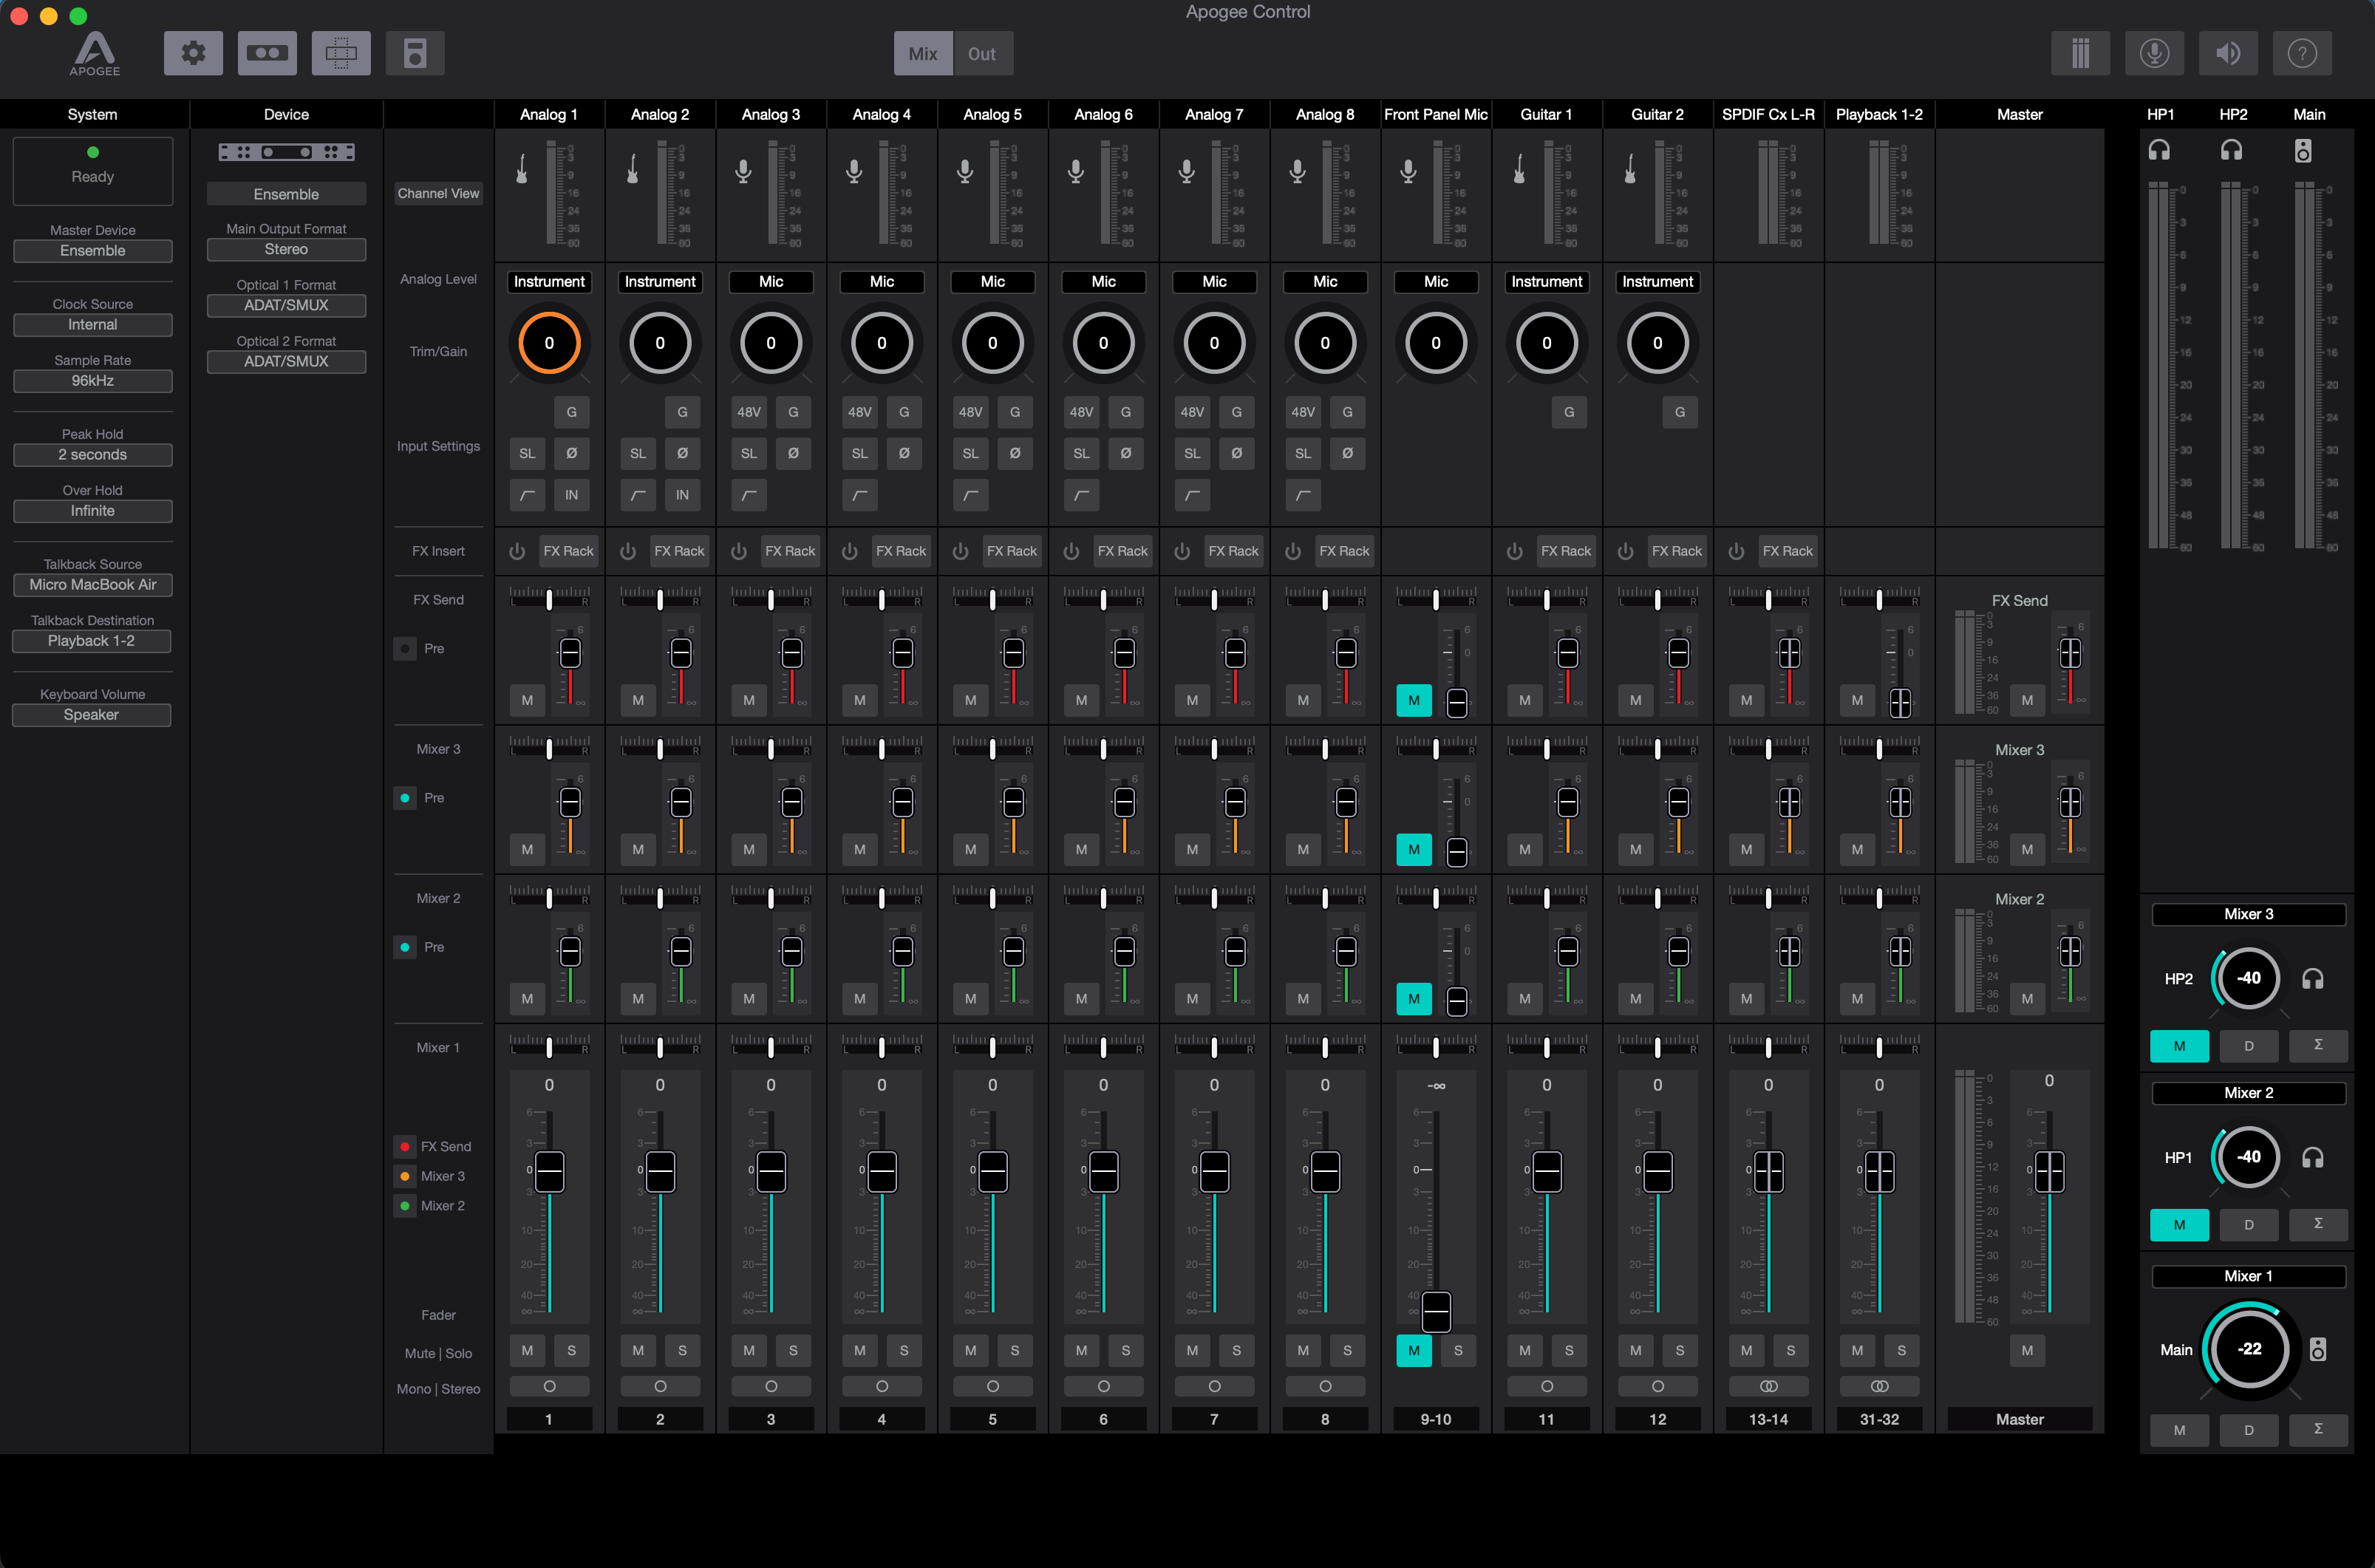The image size is (2375, 1568).
Task: Click the device view toolbar icon
Action: [x=267, y=53]
